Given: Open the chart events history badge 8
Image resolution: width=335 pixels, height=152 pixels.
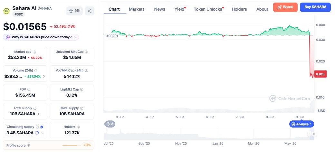Looking at the screenshot, I should [x=110, y=124].
